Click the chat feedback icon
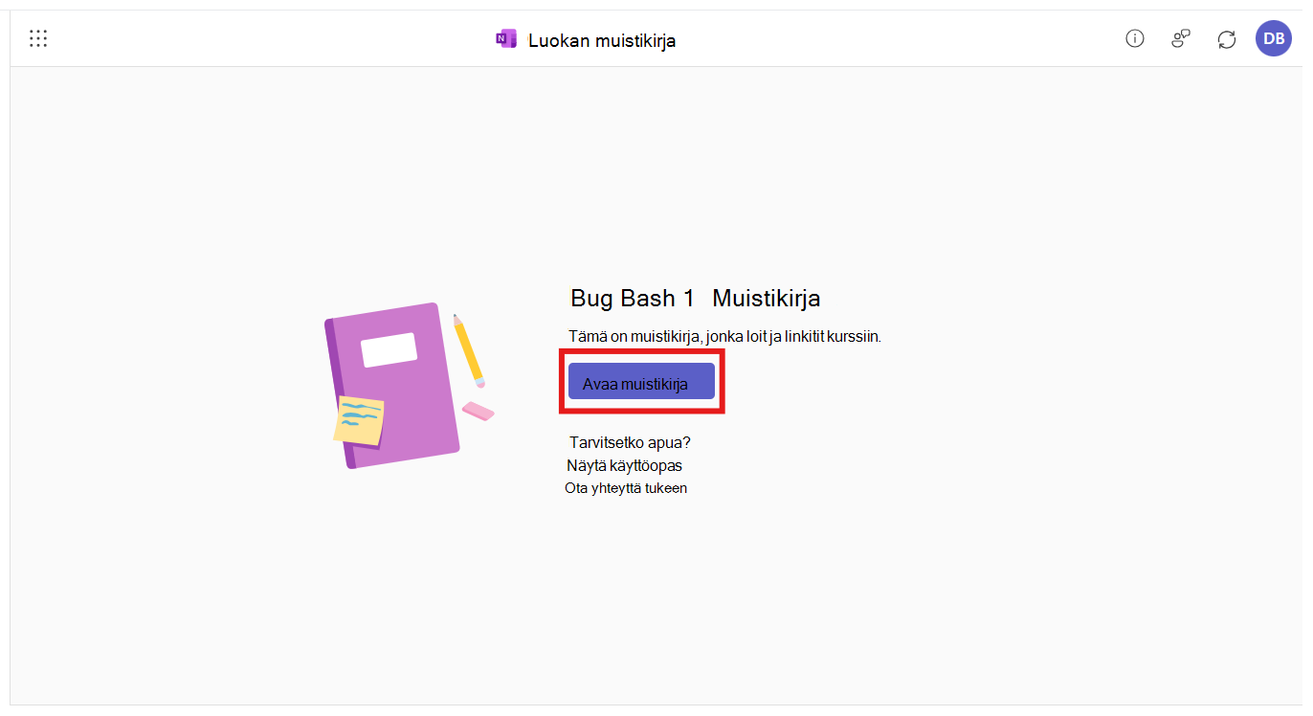Screen dimensions: 1313x716 pyautogui.click(x=1181, y=38)
